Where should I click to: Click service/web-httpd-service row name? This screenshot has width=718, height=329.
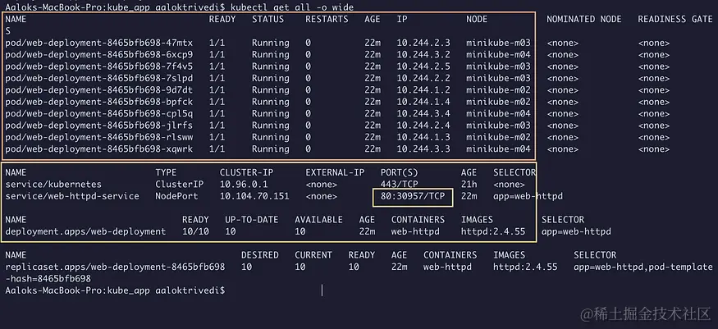click(72, 196)
